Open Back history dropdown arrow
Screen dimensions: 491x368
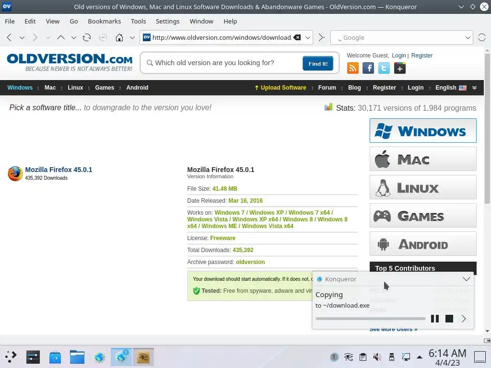pos(22,37)
